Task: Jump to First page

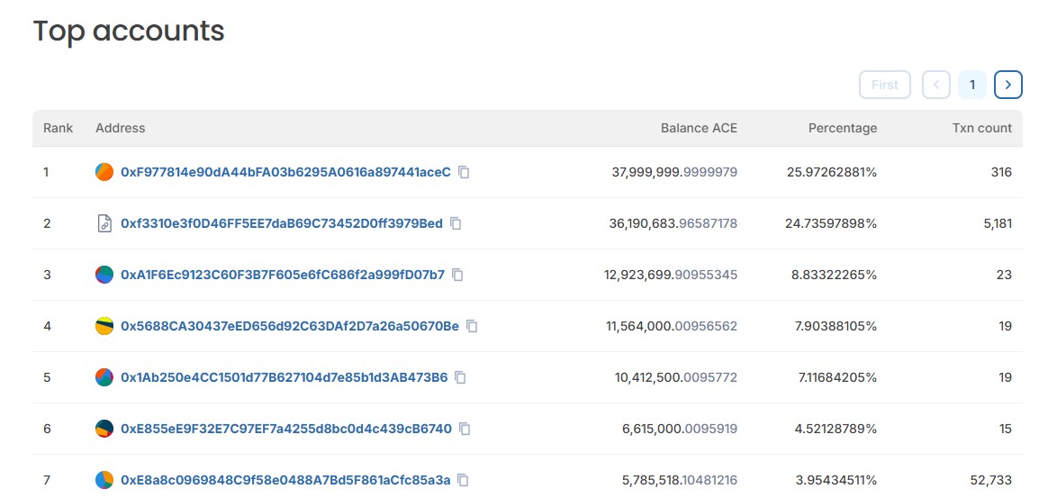Action: [885, 85]
